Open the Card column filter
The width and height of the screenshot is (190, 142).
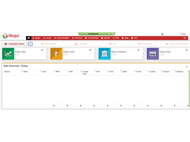tap(121, 72)
